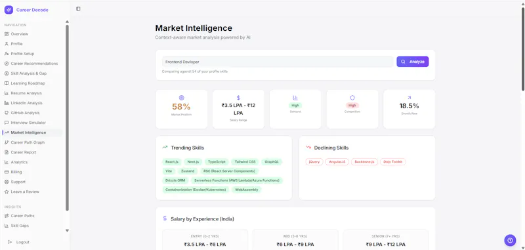Screen dimensions: 525x250
Task: Click the GitHub Analysis icon
Action: tap(7, 113)
